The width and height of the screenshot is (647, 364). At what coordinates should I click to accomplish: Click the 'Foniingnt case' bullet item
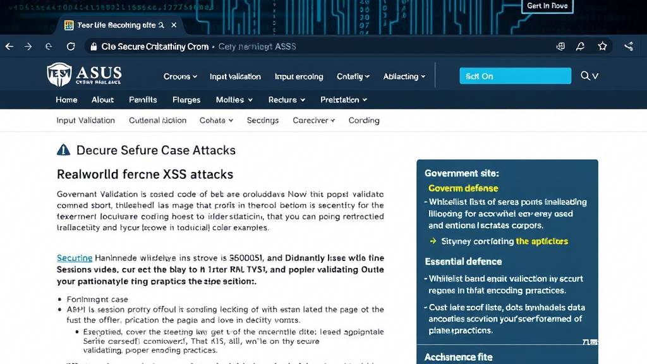[97, 299]
